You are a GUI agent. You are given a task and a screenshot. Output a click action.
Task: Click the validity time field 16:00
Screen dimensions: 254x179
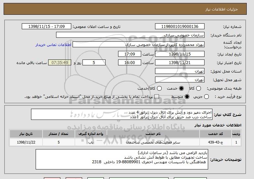130,63
